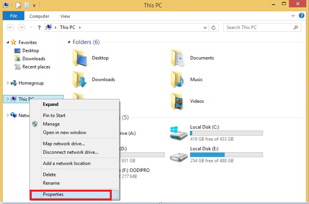Switch to the Computer ribbon tab
This screenshot has width=309, height=204.
(x=39, y=16)
